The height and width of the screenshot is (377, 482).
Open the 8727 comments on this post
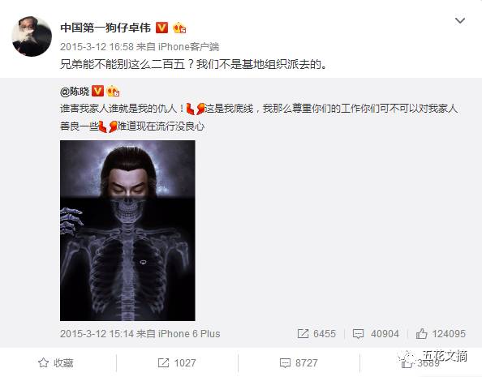point(299,363)
